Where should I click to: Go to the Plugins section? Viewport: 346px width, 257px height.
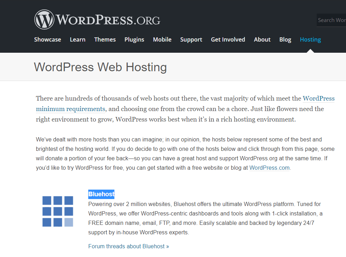pos(134,39)
